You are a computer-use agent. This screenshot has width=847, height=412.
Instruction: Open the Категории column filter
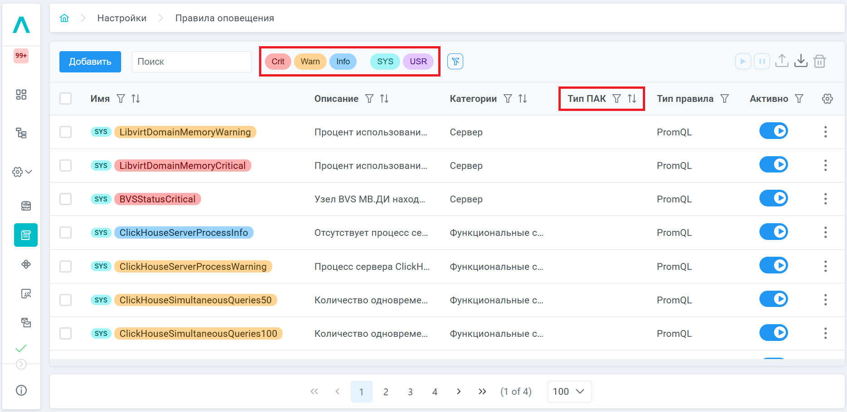508,99
